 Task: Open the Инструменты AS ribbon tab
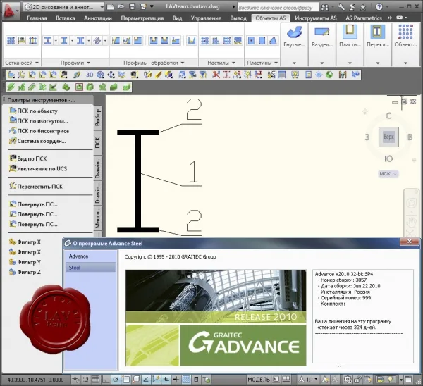point(316,18)
